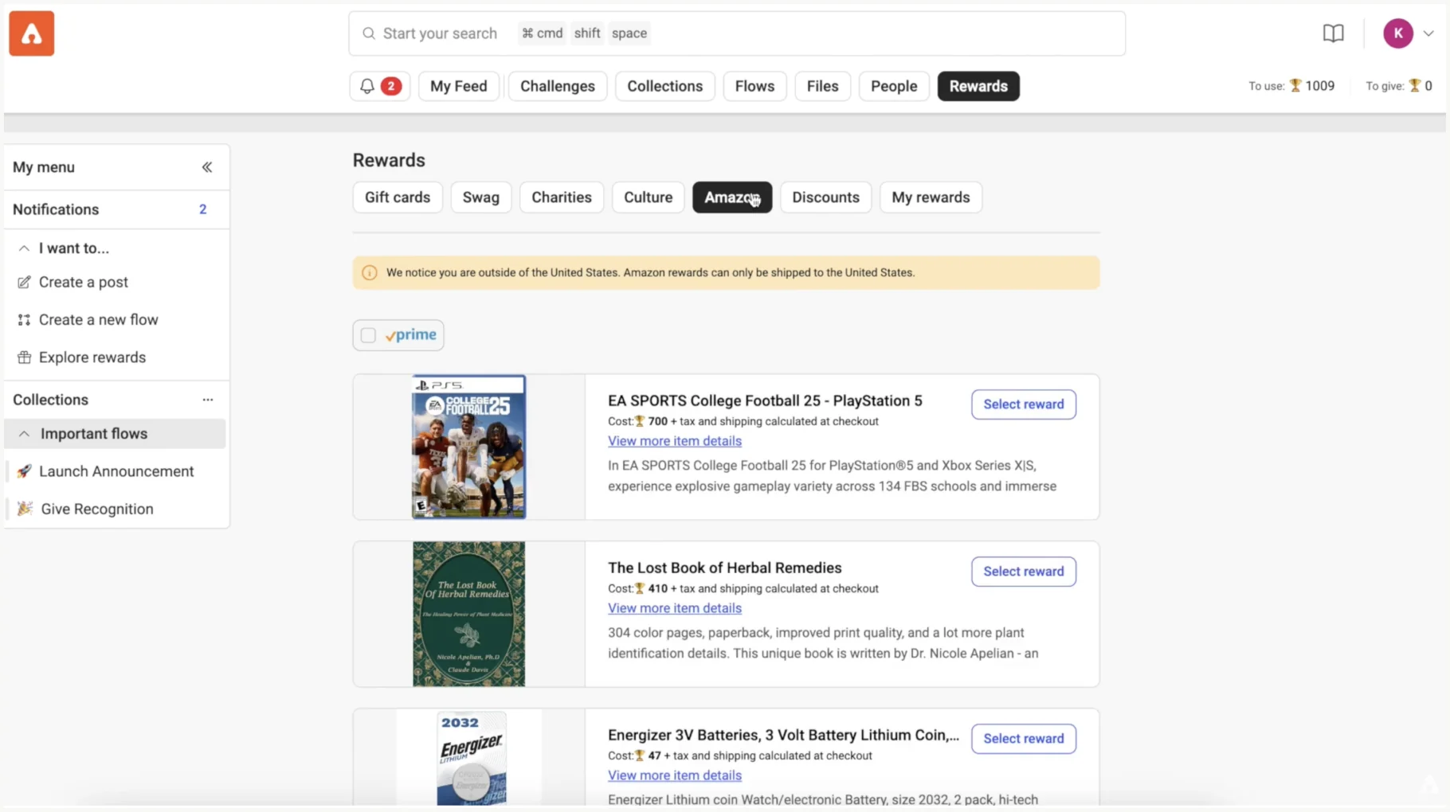
Task: Click the Cost 700 trophy icon
Action: click(x=639, y=422)
